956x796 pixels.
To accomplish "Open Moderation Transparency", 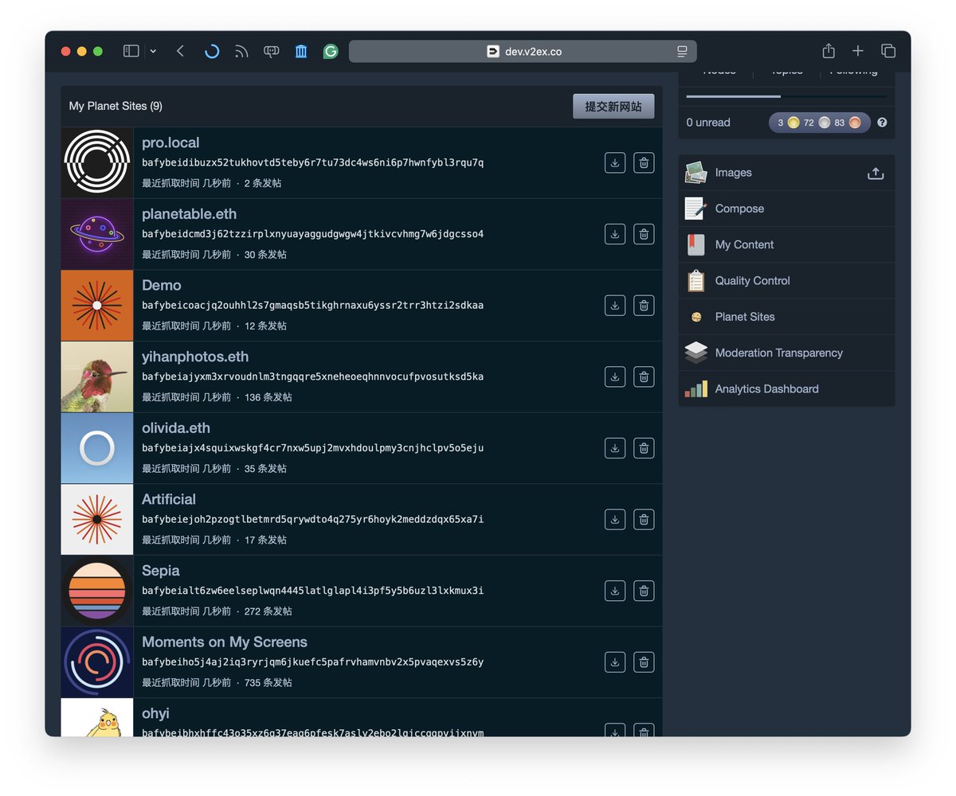I will pos(786,353).
